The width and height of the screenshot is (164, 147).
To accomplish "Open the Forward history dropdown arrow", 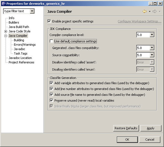I will 160,11.
